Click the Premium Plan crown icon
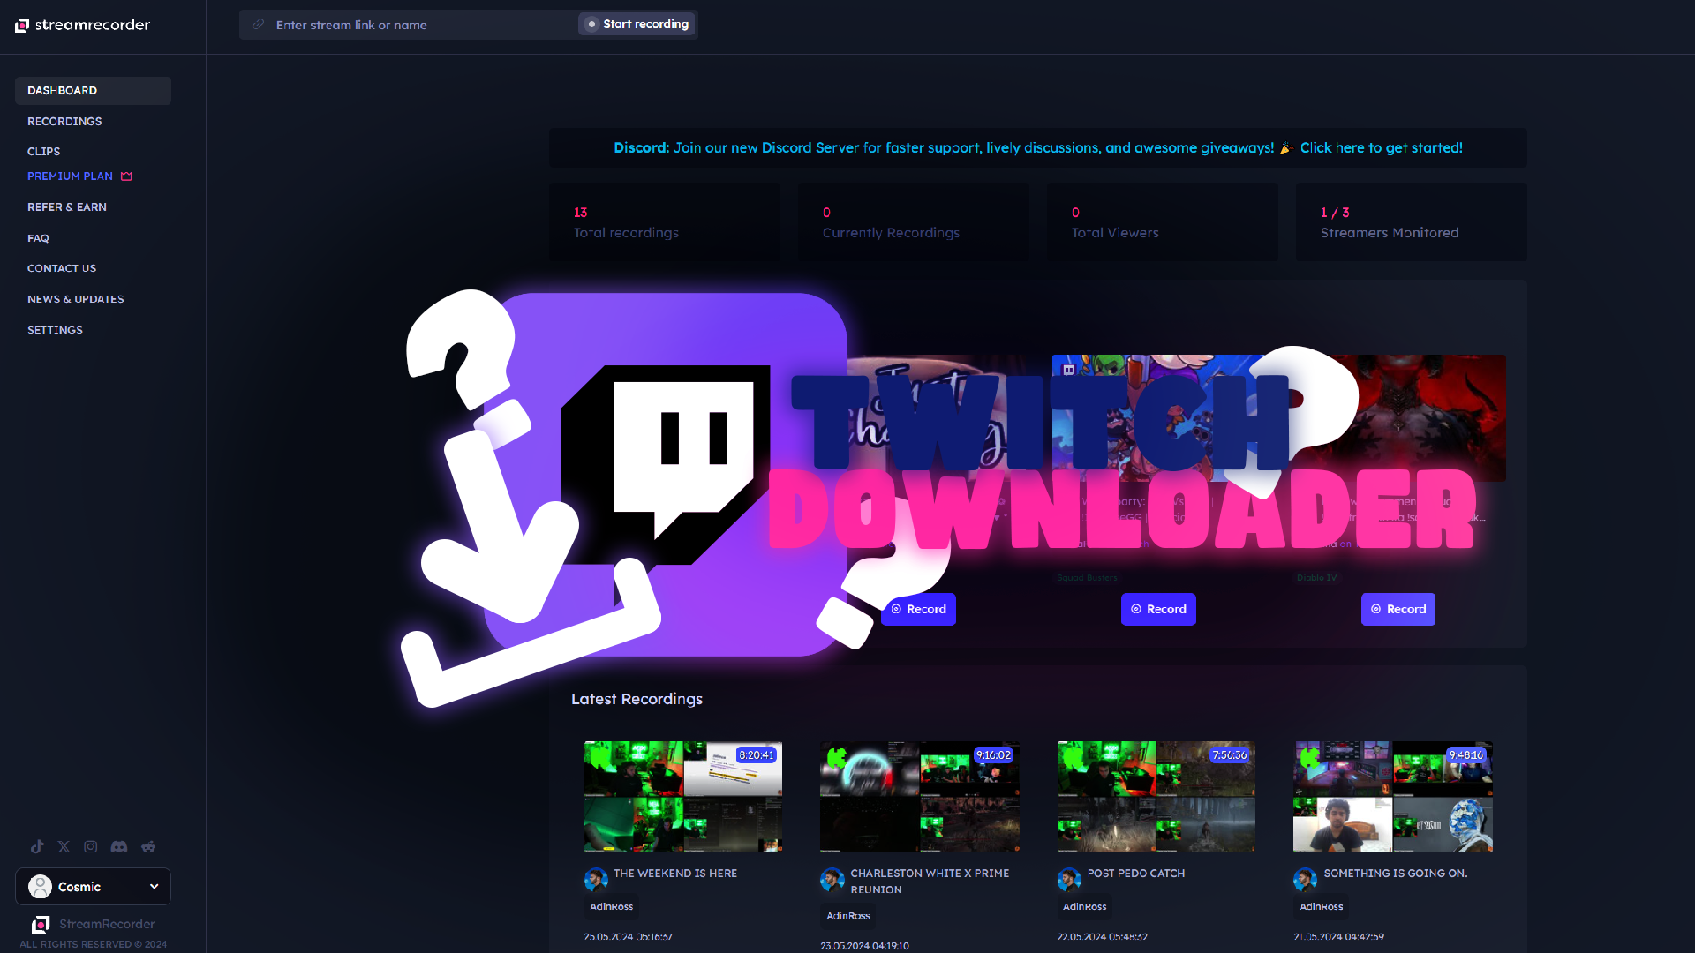1695x953 pixels. (126, 176)
